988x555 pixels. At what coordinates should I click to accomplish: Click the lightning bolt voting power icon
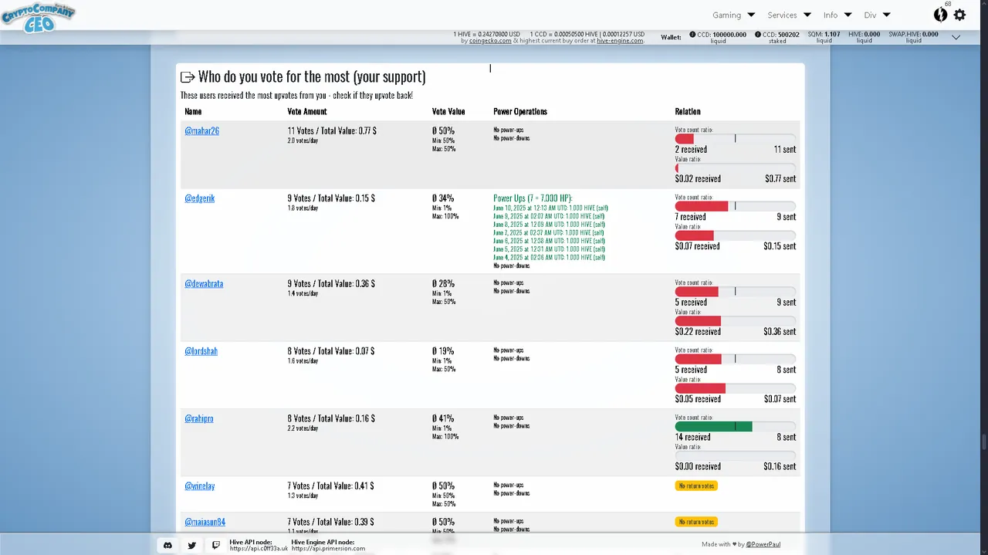(940, 15)
